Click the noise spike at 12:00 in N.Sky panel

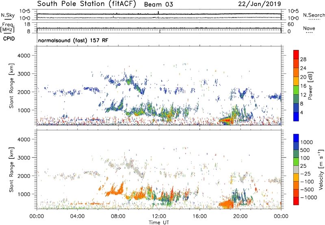(x=158, y=13)
